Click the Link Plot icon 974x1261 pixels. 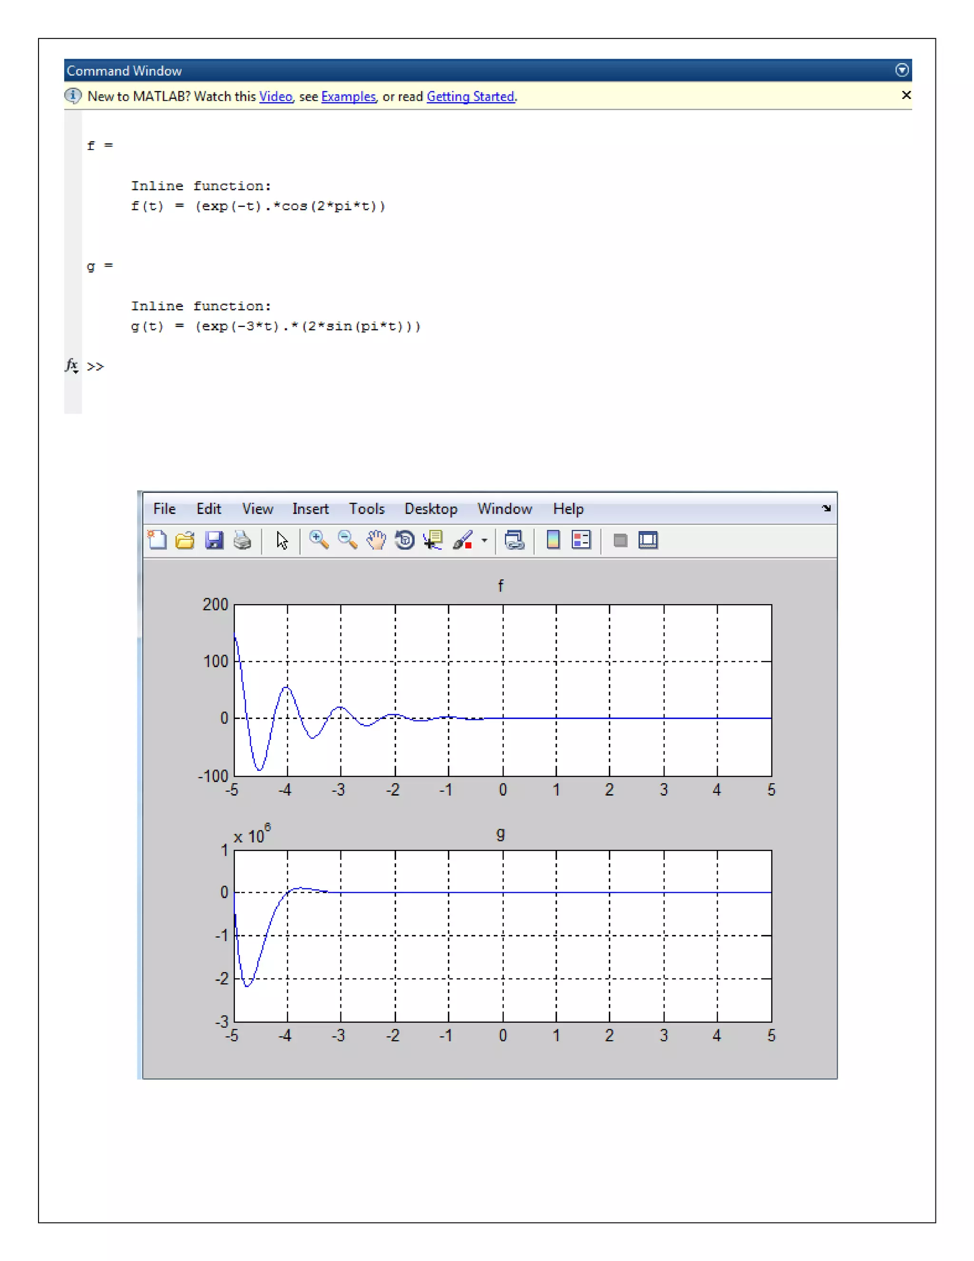point(514,541)
